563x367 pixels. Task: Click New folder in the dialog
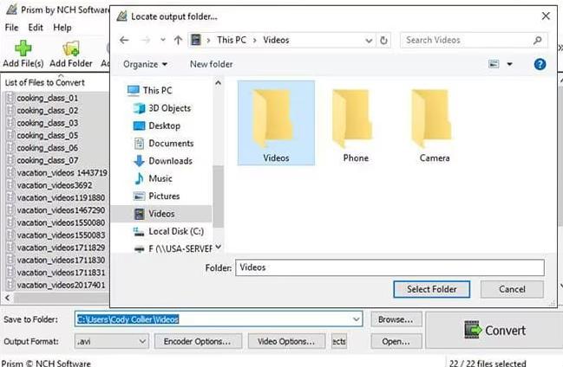tap(211, 65)
